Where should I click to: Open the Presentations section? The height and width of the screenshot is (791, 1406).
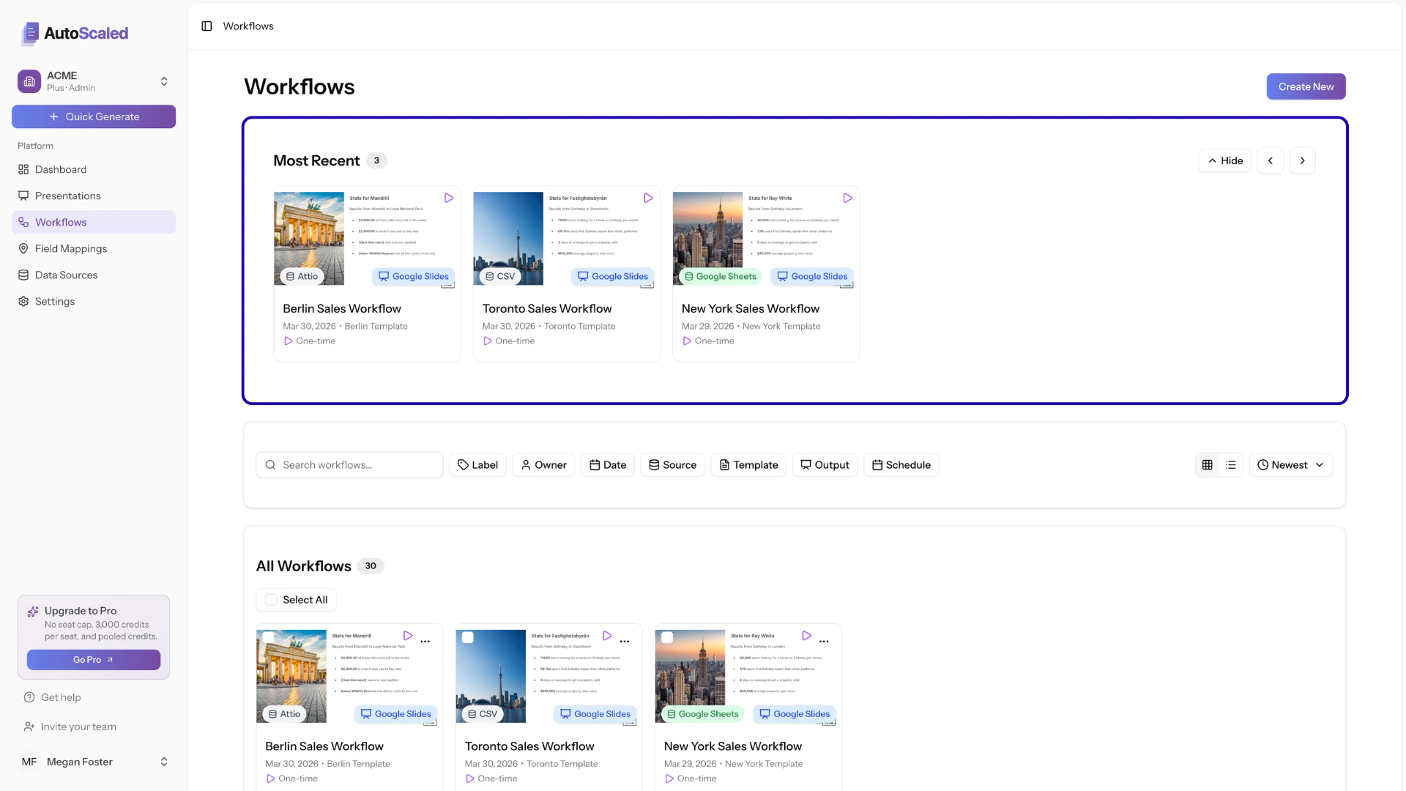[x=67, y=196]
